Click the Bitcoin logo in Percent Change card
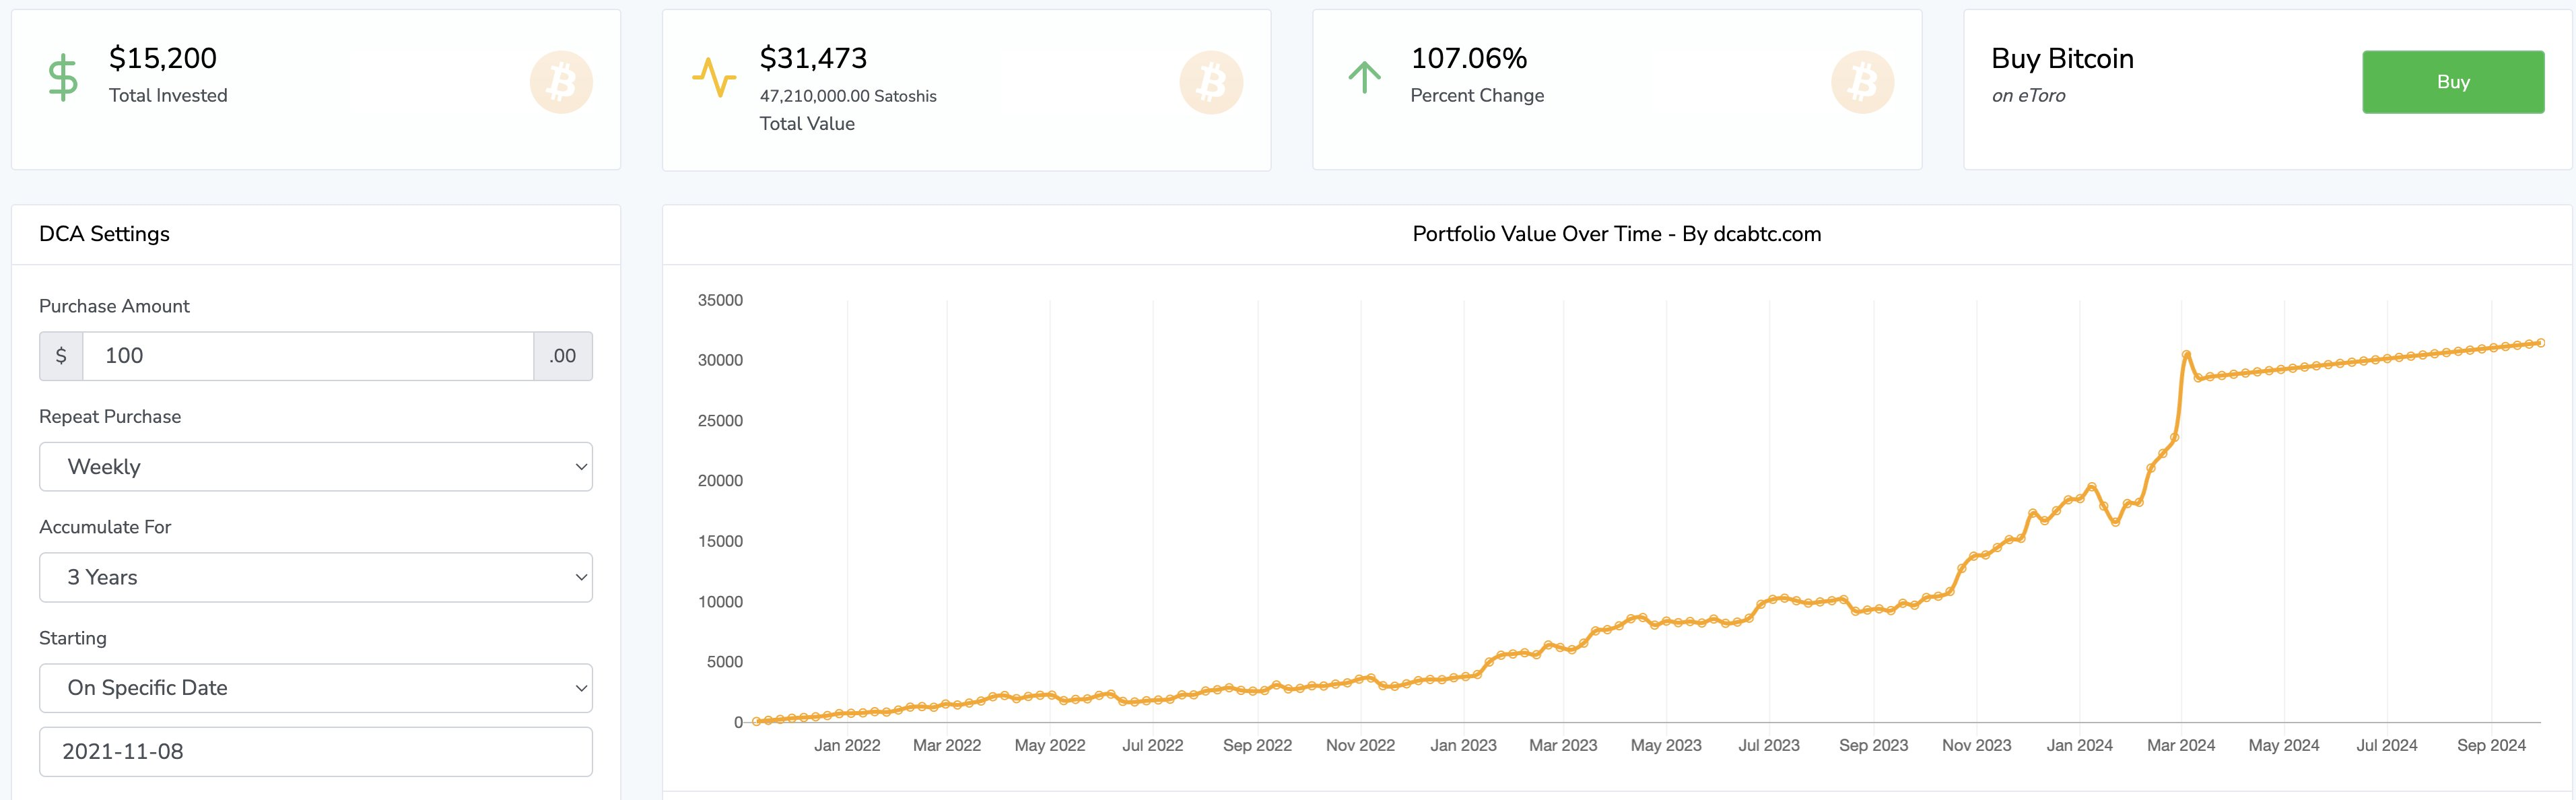 (x=1862, y=82)
